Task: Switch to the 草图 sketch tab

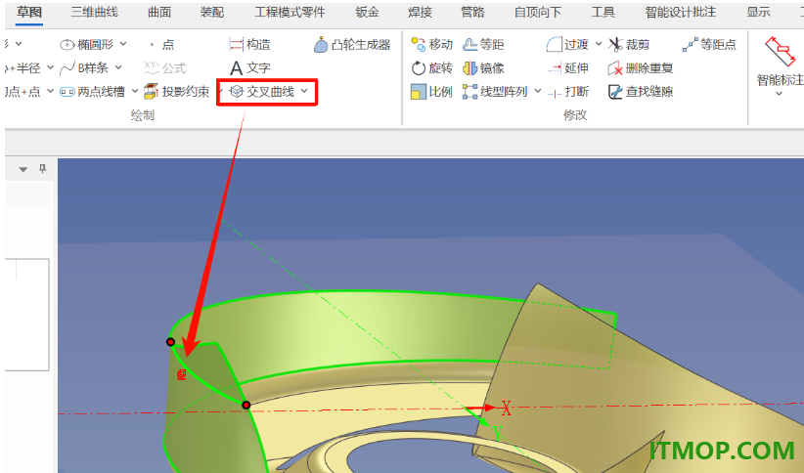Action: pyautogui.click(x=29, y=13)
